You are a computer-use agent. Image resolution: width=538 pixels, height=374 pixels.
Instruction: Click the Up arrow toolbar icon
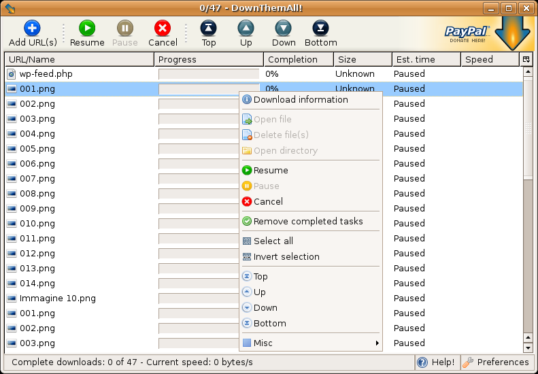(x=246, y=29)
